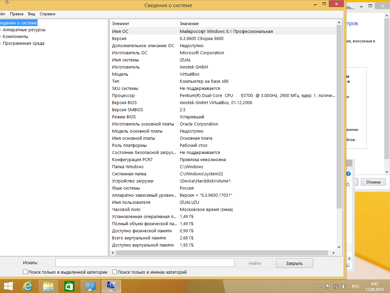390x293 pixels.
Task: Select the Конфигурация PCR7 row
Action: (223, 160)
